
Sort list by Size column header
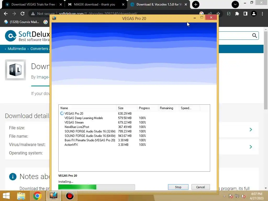[x=127, y=108]
